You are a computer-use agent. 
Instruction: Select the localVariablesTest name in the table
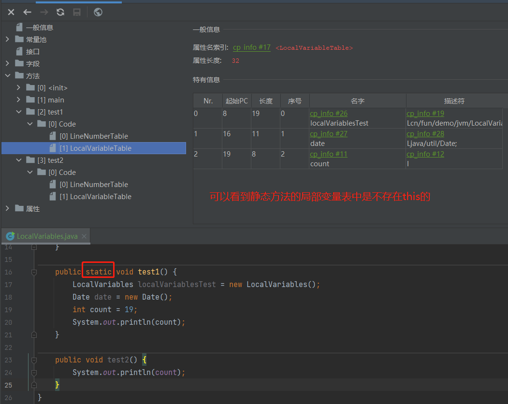coord(339,123)
